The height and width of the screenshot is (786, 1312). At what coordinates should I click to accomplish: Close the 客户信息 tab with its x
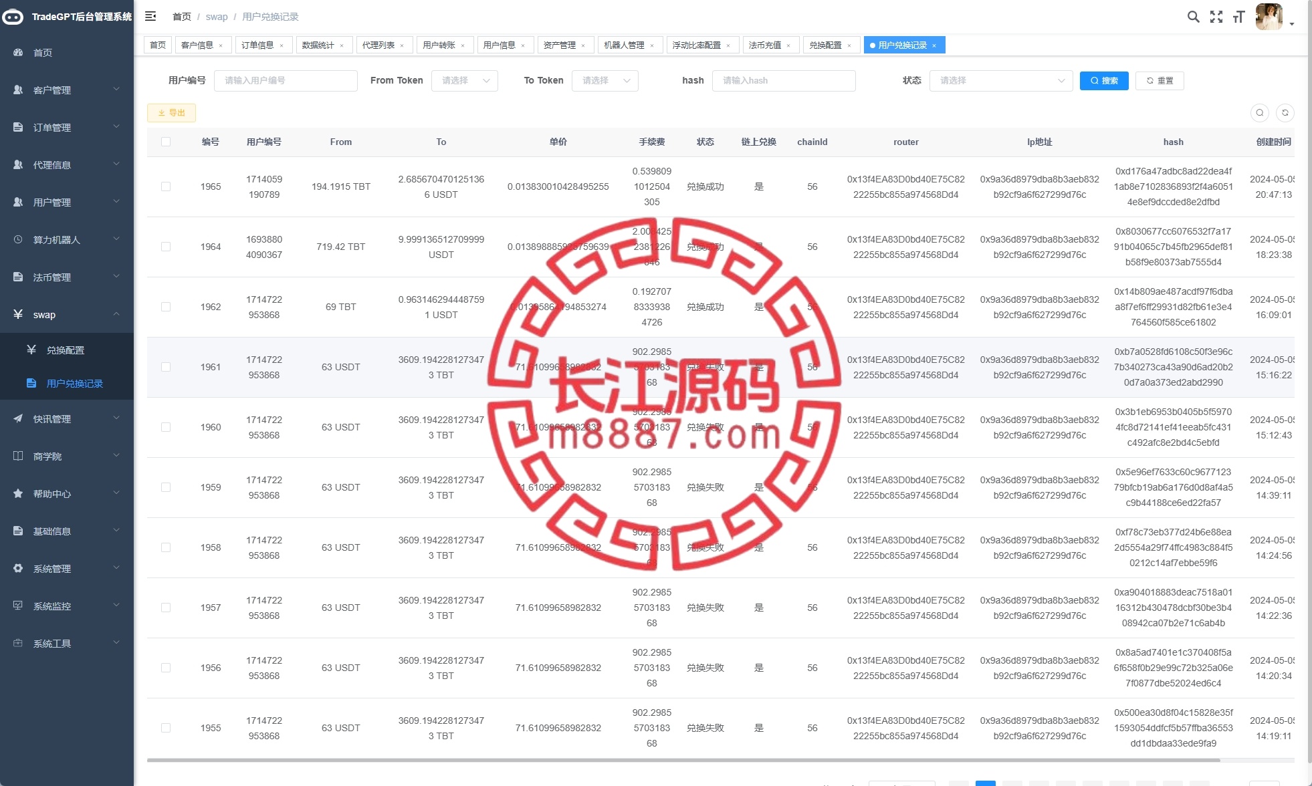(221, 45)
